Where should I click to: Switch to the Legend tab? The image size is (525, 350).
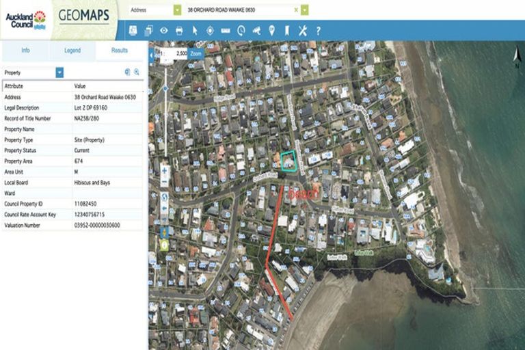(x=72, y=50)
